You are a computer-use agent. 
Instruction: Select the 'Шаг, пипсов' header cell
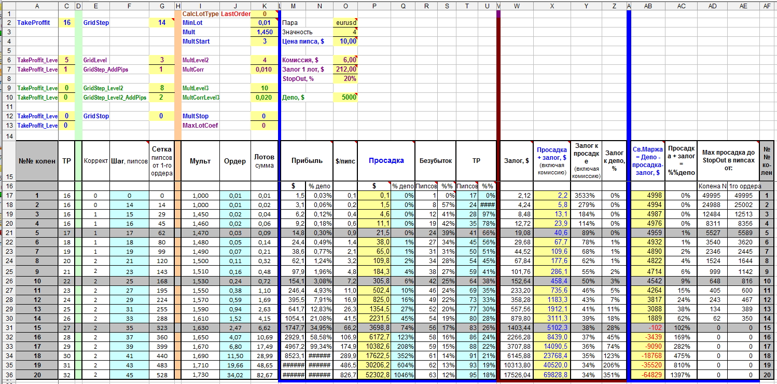tap(129, 161)
